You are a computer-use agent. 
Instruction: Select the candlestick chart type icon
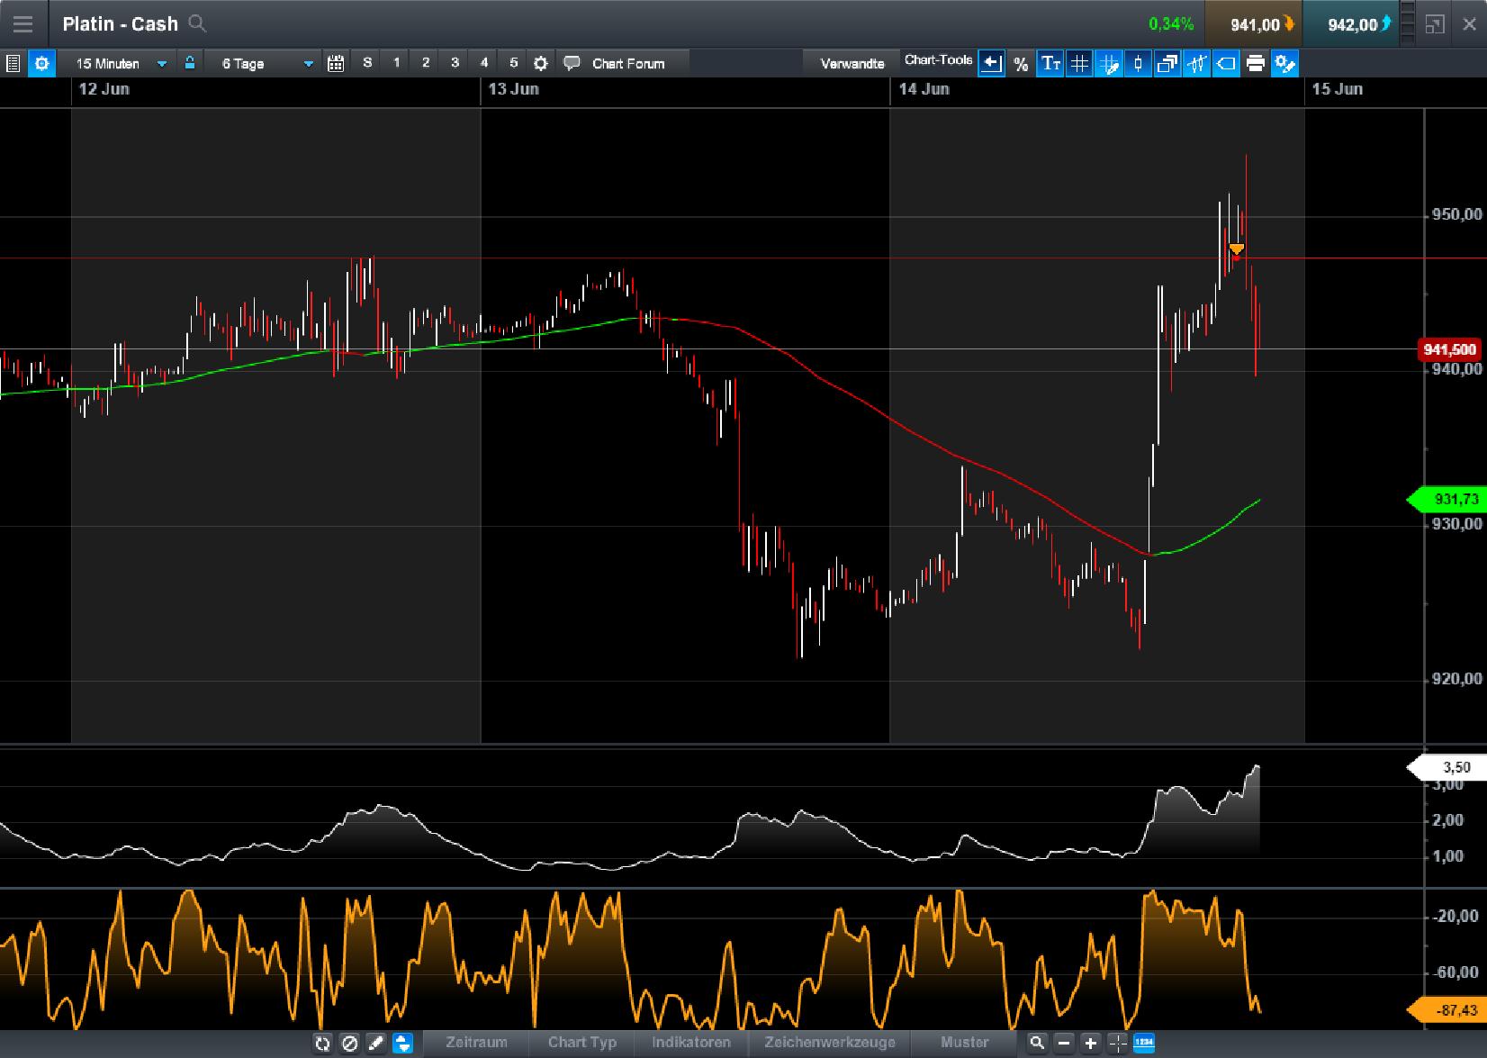tap(1137, 63)
